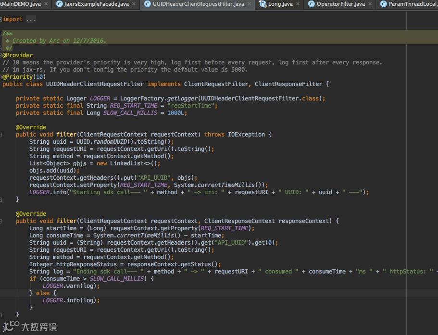Close the Long.java editor tab
The height and width of the screenshot is (335, 438).
(x=298, y=4)
